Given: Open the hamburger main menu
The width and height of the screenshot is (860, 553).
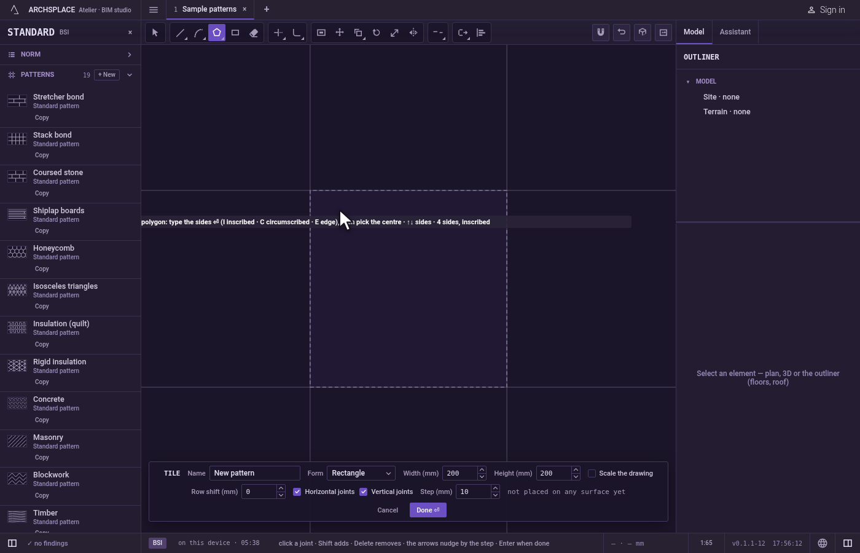Looking at the screenshot, I should tap(154, 10).
